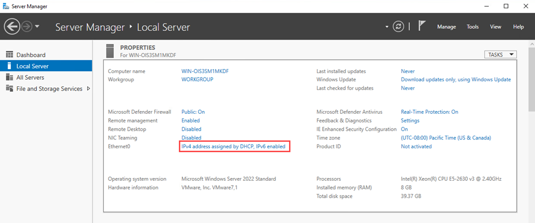Click Last checked for updates Never link
The height and width of the screenshot is (223, 535).
408,88
